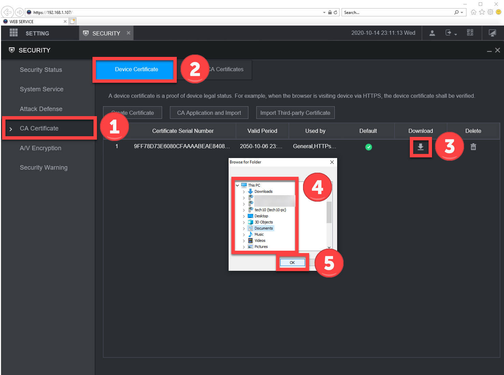Screen dimensions: 504x375
Task: Open Security Status in sidebar
Action: pos(41,70)
